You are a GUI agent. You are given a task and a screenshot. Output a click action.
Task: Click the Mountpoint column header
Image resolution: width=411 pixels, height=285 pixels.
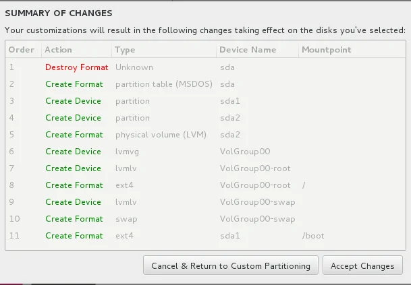tap(327, 50)
